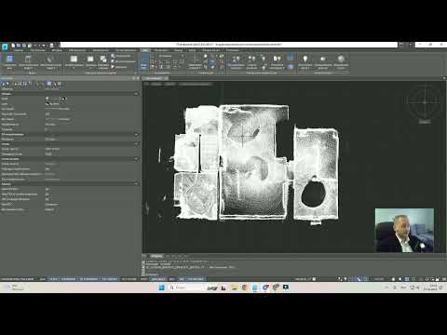Close the properties panel with its X button

coord(138,78)
